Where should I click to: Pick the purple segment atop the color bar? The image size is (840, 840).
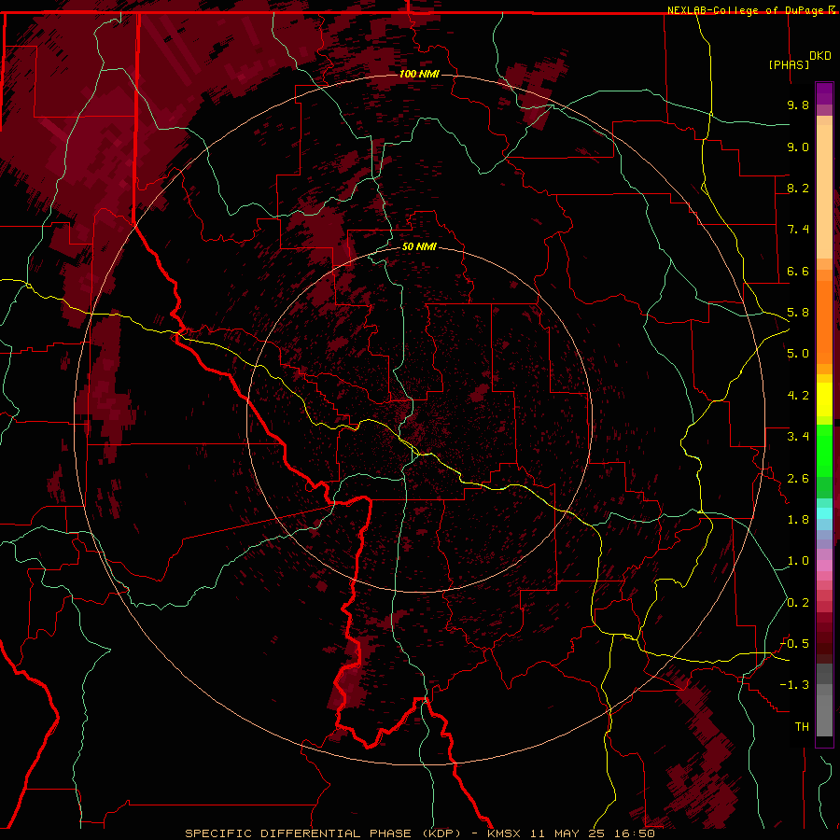(x=824, y=93)
